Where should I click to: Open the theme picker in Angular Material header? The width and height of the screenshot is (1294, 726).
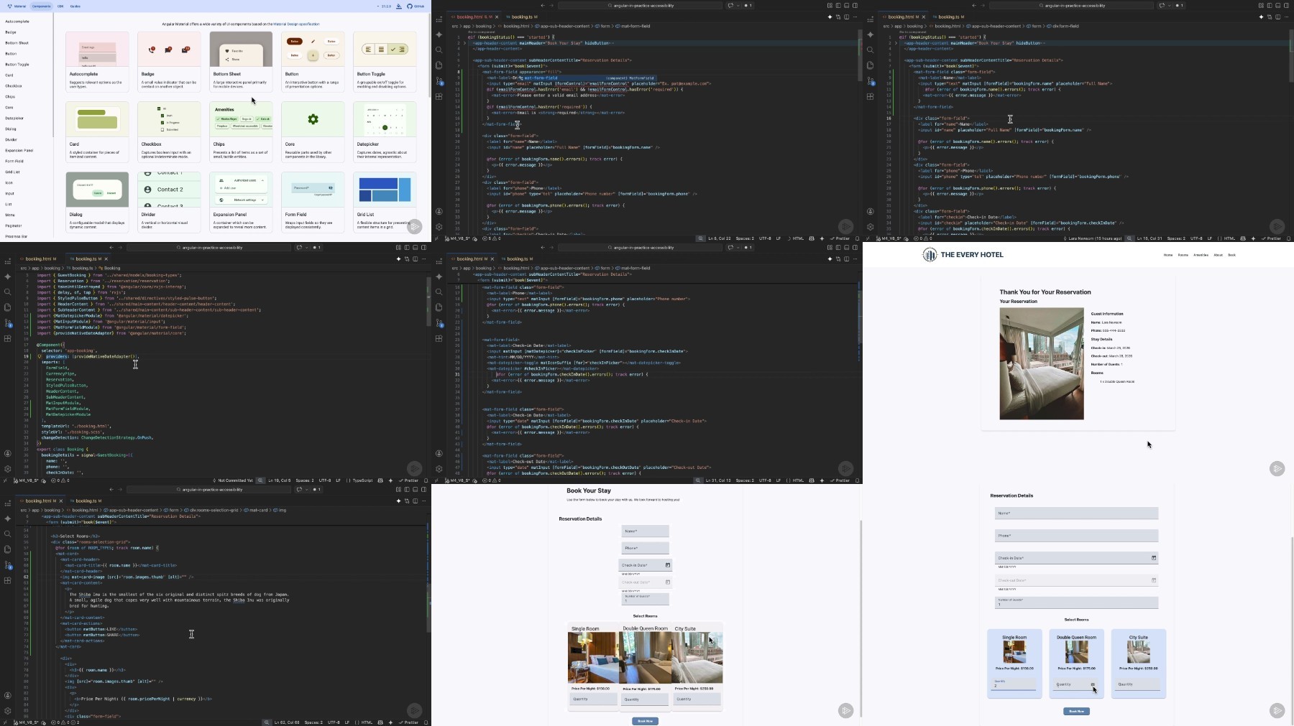pyautogui.click(x=399, y=6)
